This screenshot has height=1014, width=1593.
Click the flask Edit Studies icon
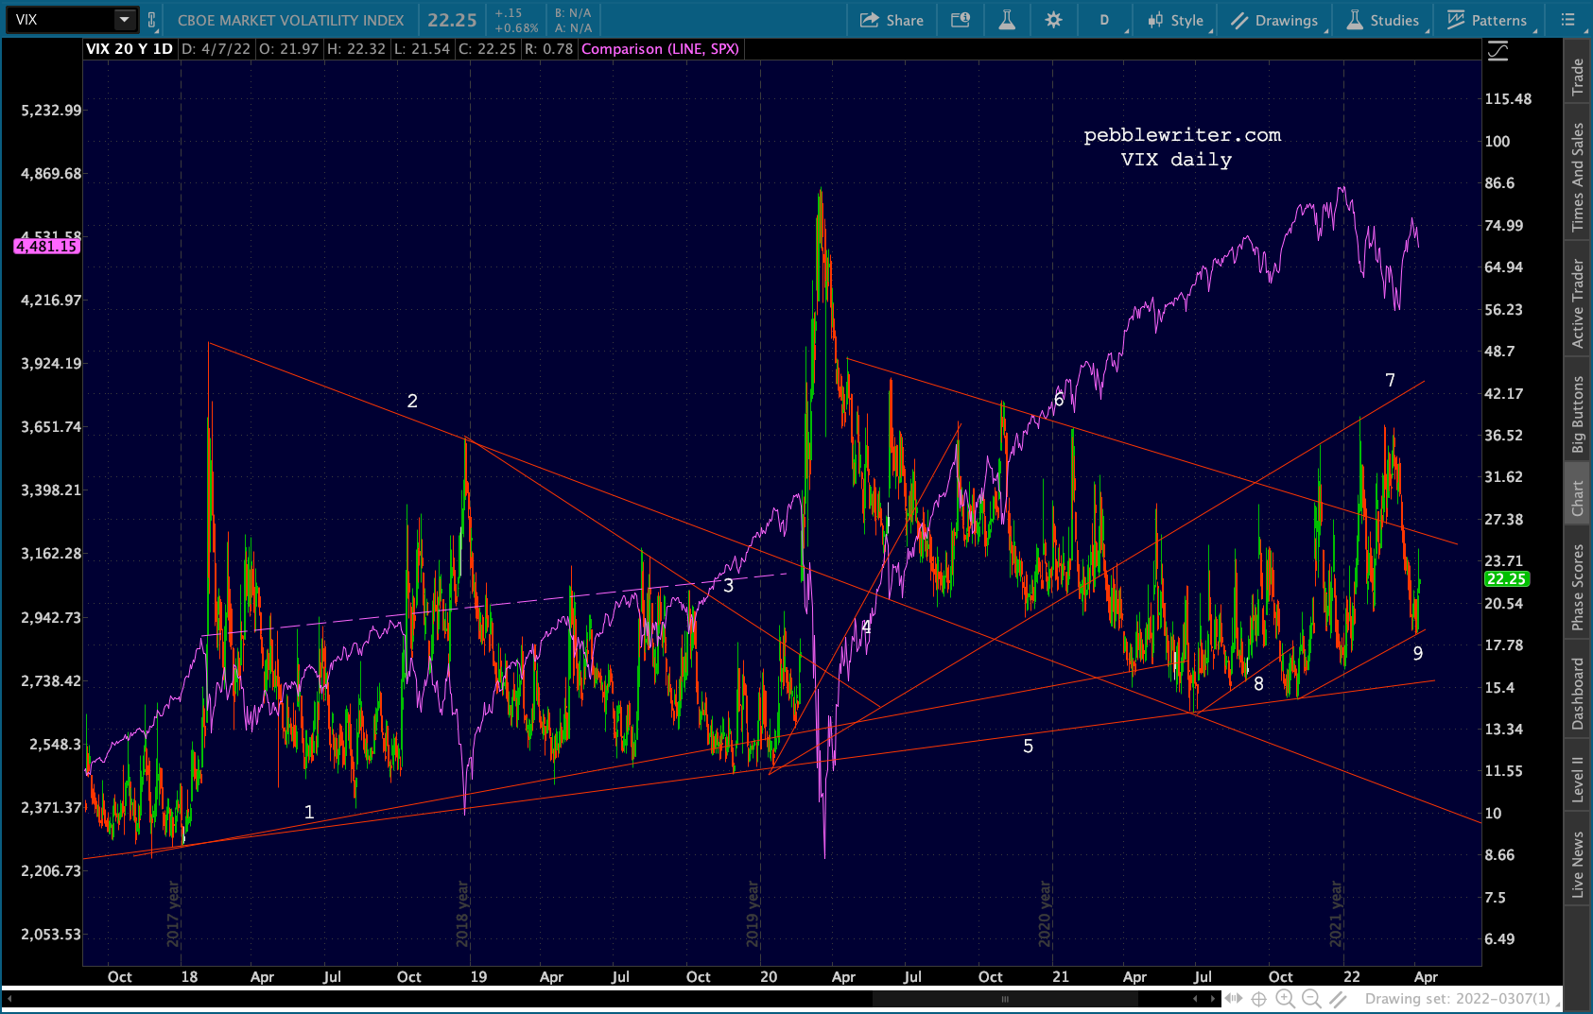(x=1007, y=20)
